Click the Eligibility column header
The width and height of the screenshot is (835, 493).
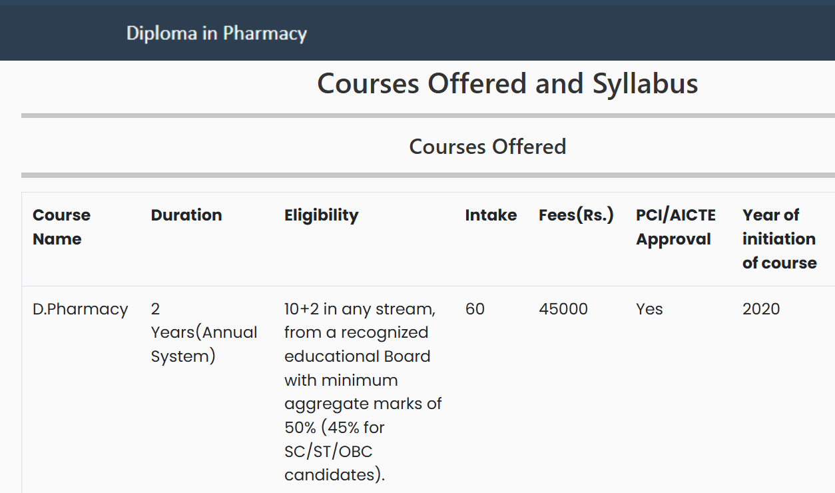coord(321,215)
